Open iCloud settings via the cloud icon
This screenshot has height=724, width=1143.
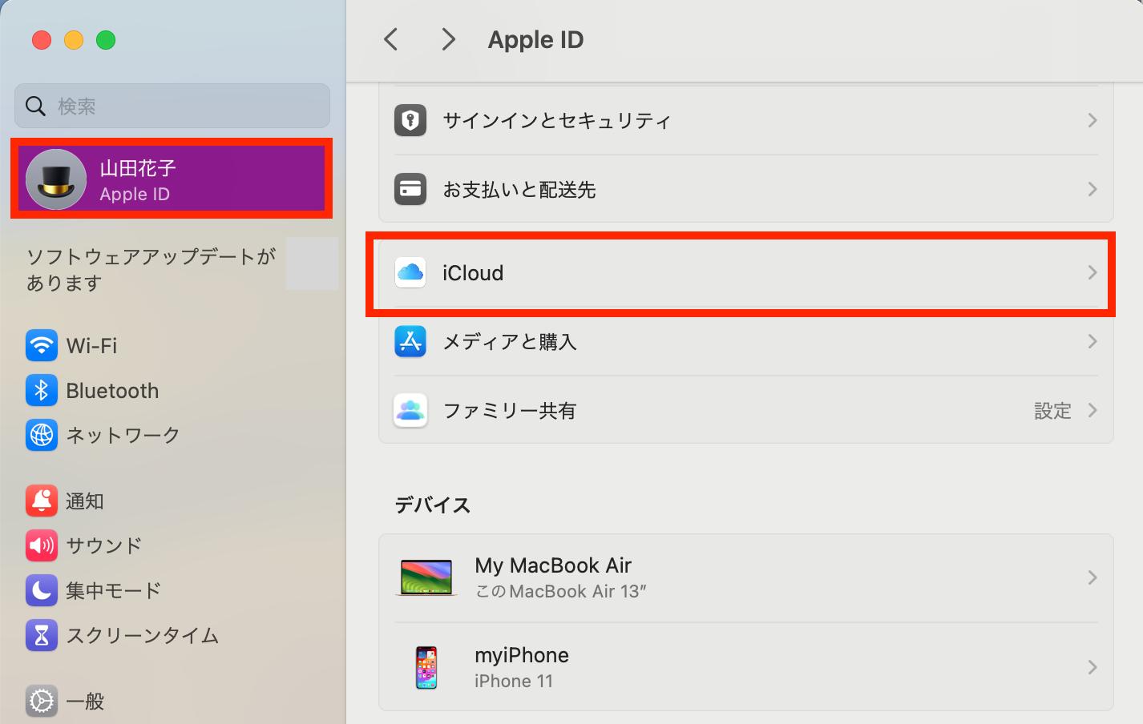coord(410,272)
